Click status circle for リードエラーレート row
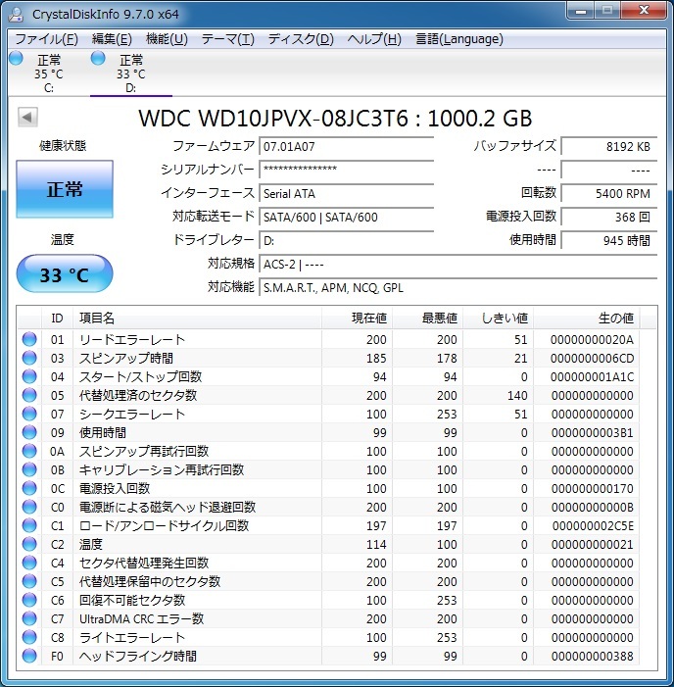Viewport: 674px width, 687px height. [29, 339]
